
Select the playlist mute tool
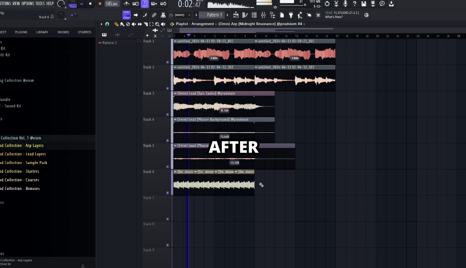coord(134,24)
